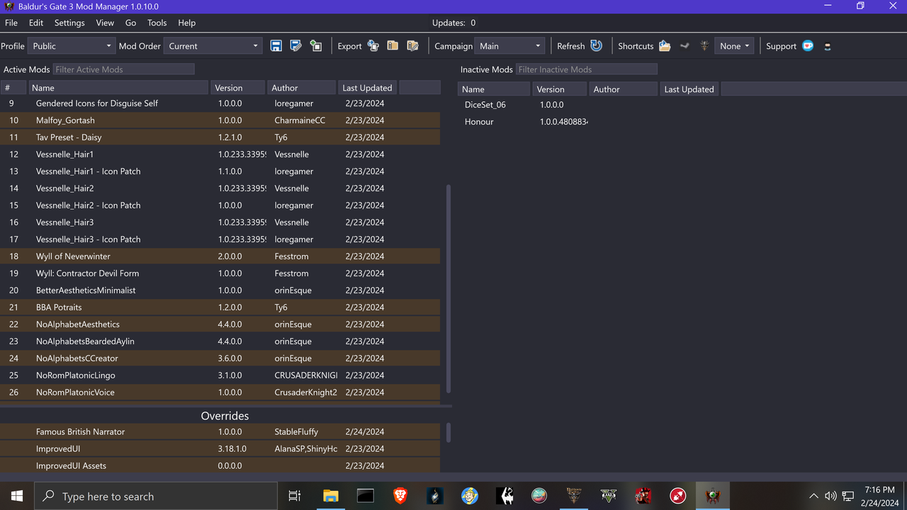The width and height of the screenshot is (907, 510).
Task: Open the Go menu
Action: 130,23
